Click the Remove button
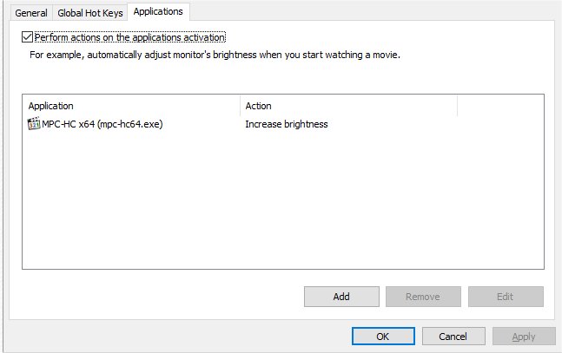Viewport: 562px width, 353px height. coord(422,297)
